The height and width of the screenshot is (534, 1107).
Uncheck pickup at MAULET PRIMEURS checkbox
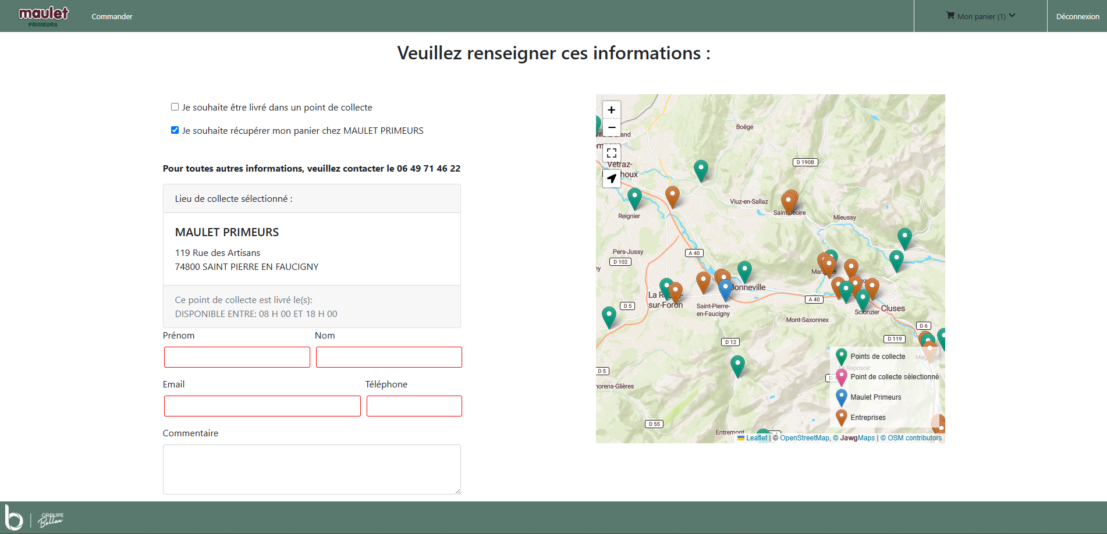tap(175, 130)
